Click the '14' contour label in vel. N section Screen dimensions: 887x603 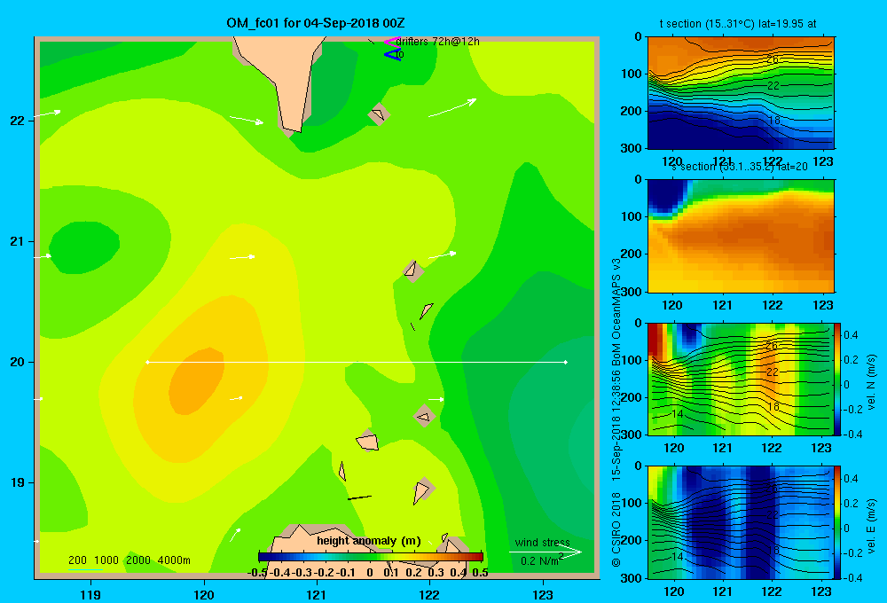click(677, 414)
